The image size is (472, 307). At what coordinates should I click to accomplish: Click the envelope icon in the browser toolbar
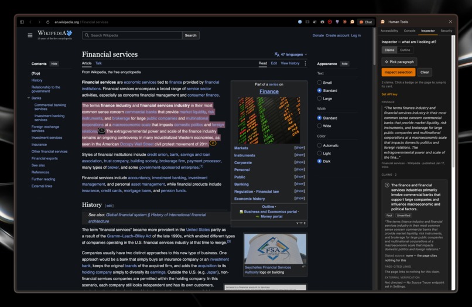307,22
